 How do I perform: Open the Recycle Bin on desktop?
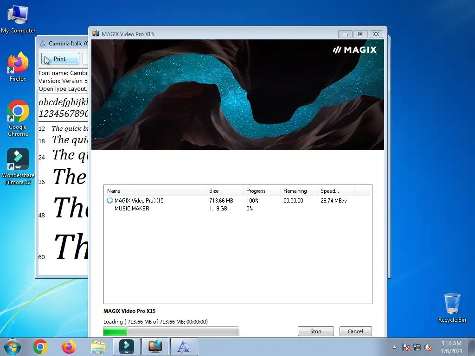click(452, 308)
